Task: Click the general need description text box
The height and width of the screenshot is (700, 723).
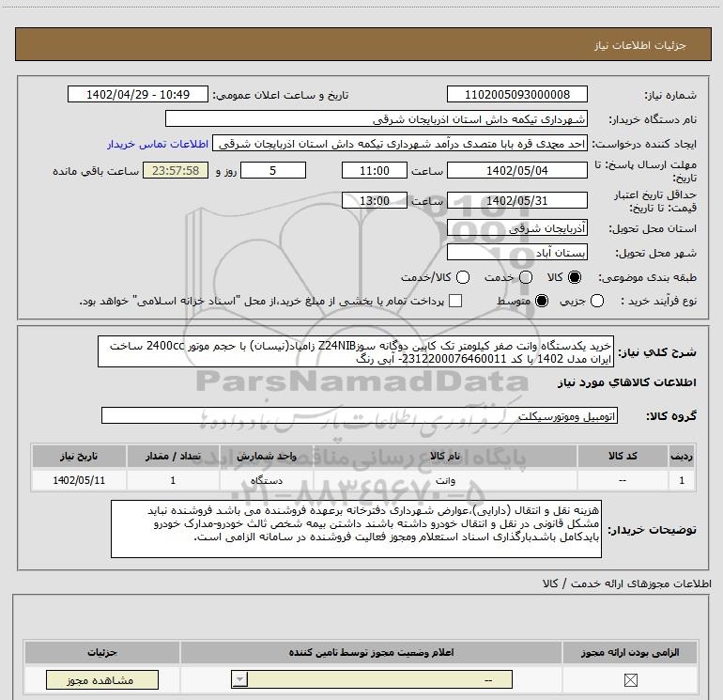Action: [x=356, y=351]
